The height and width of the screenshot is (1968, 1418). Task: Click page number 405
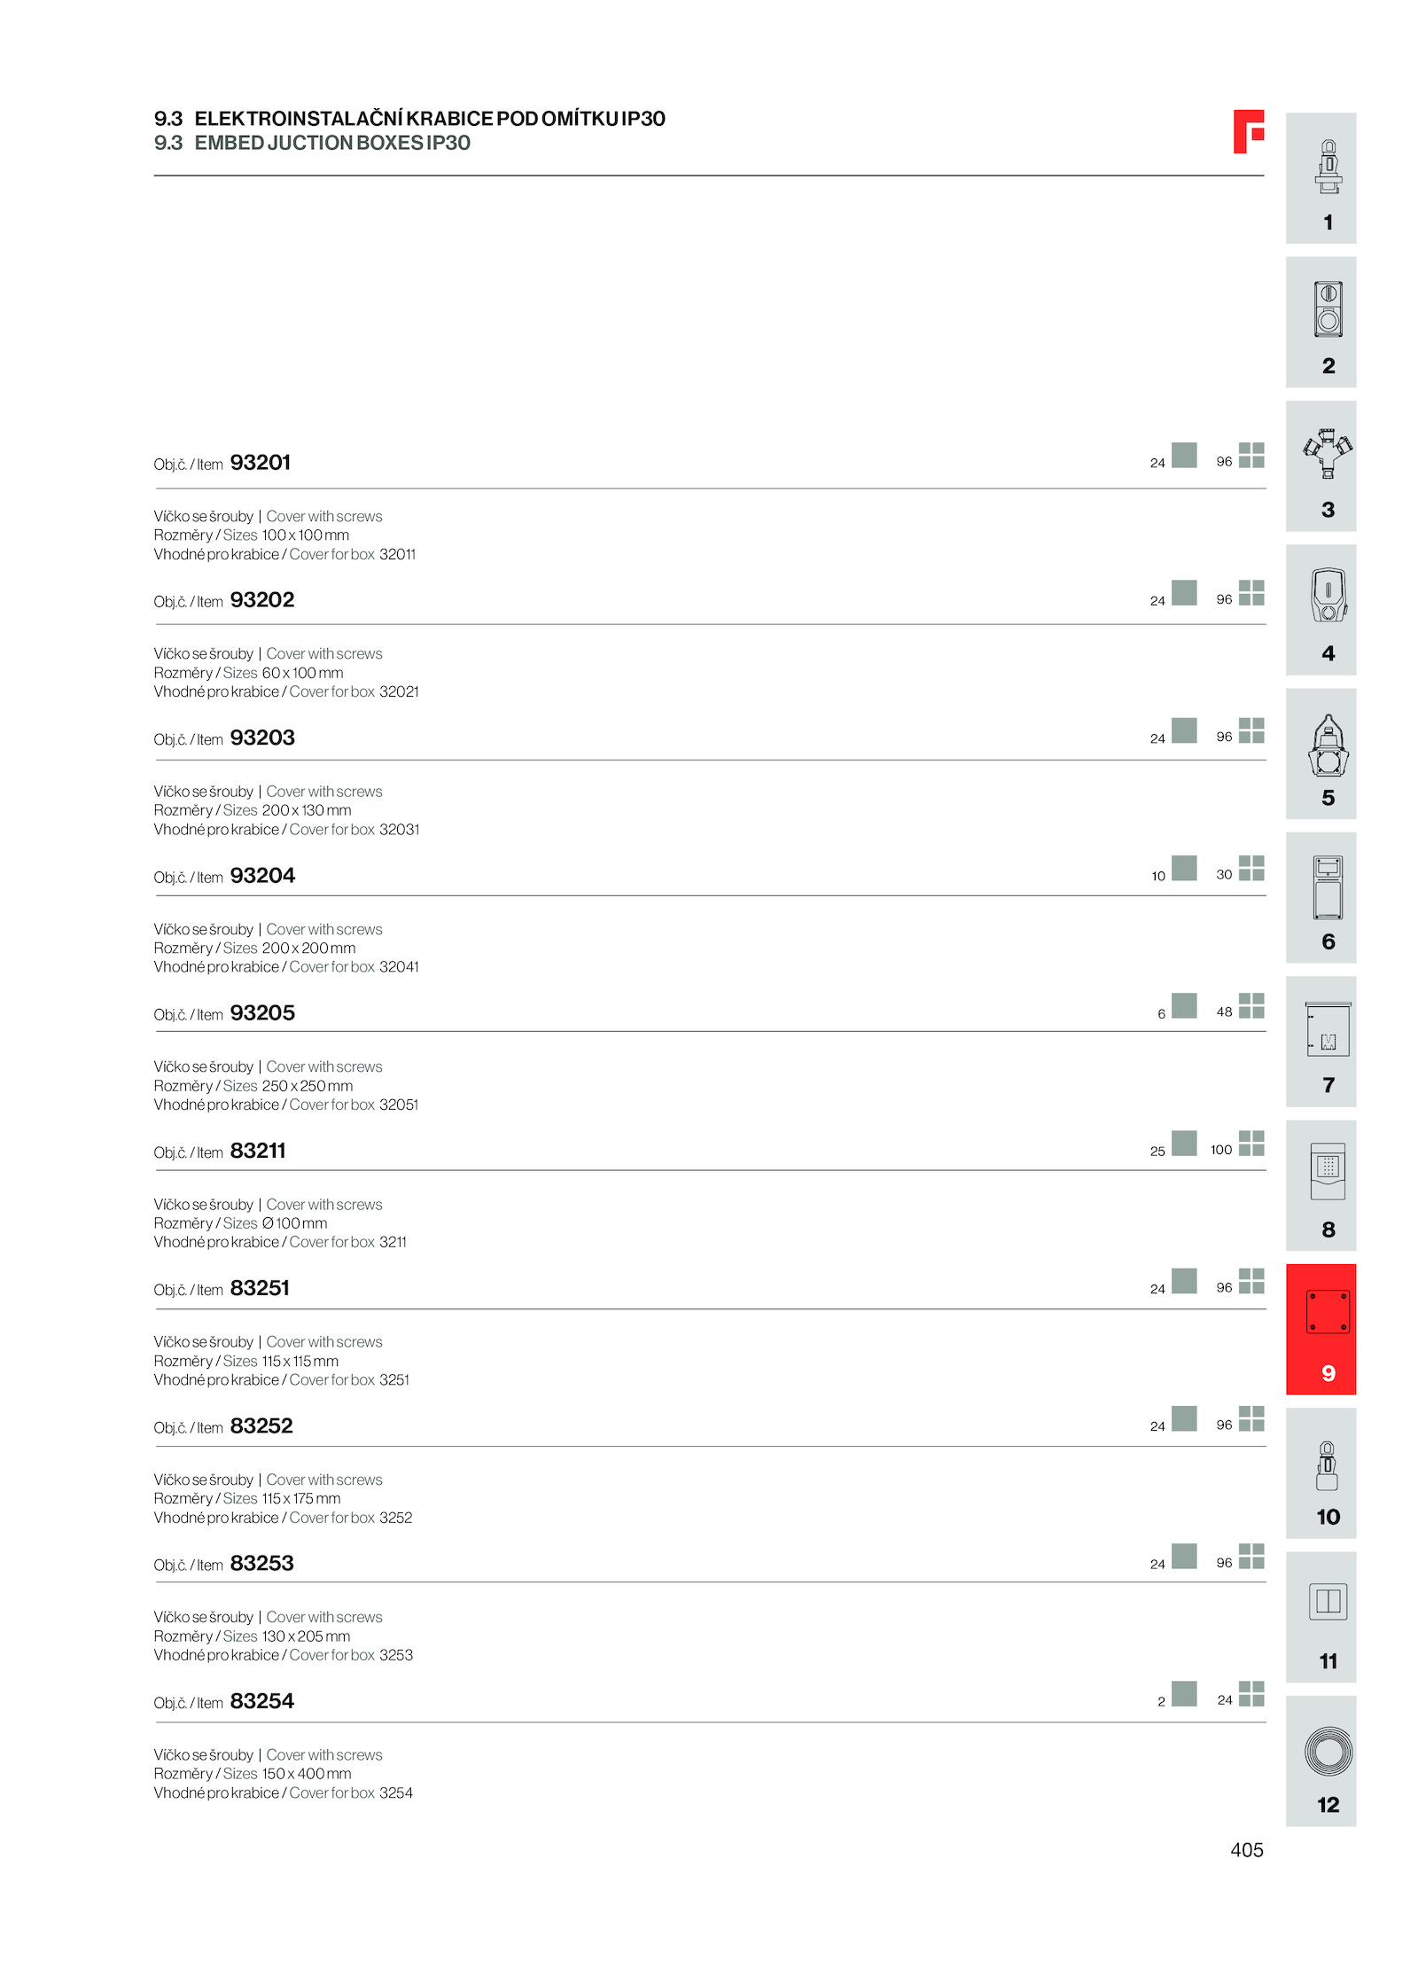1246,1850
